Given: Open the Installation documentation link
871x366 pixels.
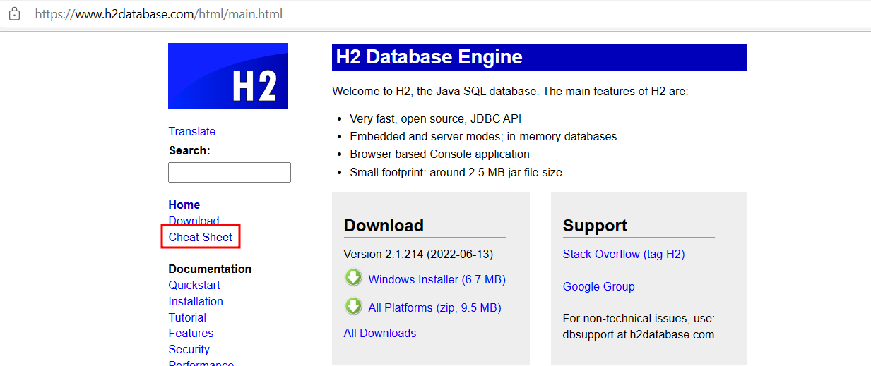Looking at the screenshot, I should (x=196, y=301).
